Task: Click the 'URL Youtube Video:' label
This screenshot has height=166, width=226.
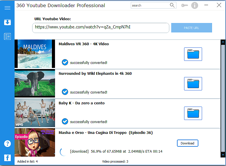Action: pyautogui.click(x=53, y=19)
